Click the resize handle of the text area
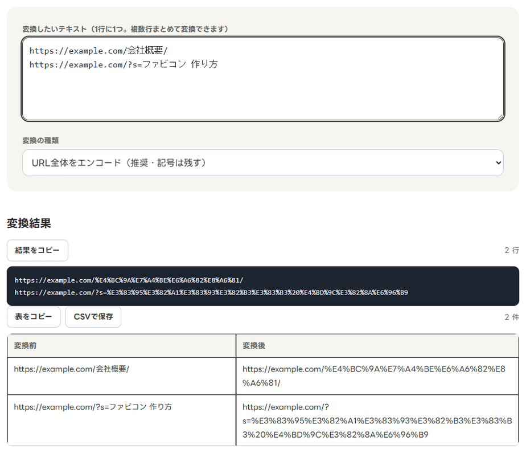This screenshot has height=453, width=526. 500,117
